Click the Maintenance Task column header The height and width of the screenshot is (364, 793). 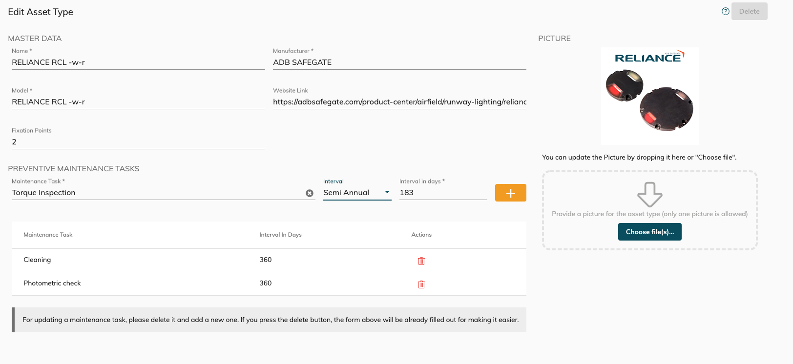(x=48, y=235)
